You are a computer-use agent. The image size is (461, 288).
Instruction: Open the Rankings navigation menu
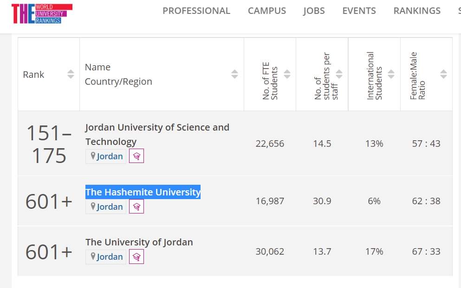tap(417, 11)
